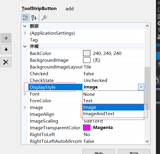
Task: Click the Magenta value text
Action: (x=103, y=128)
